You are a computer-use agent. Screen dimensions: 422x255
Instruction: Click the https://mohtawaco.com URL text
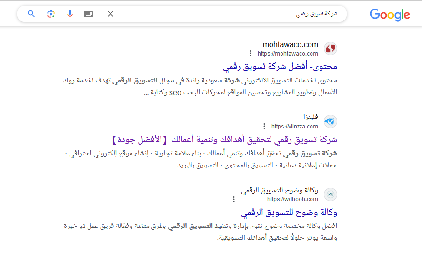[288, 54]
